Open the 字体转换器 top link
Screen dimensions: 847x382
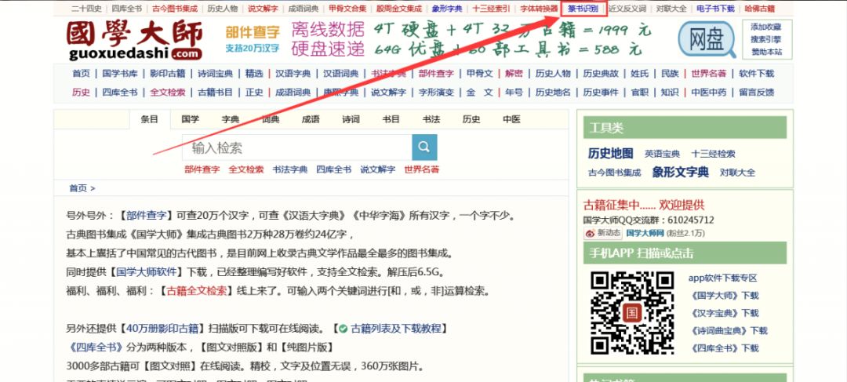tap(539, 9)
